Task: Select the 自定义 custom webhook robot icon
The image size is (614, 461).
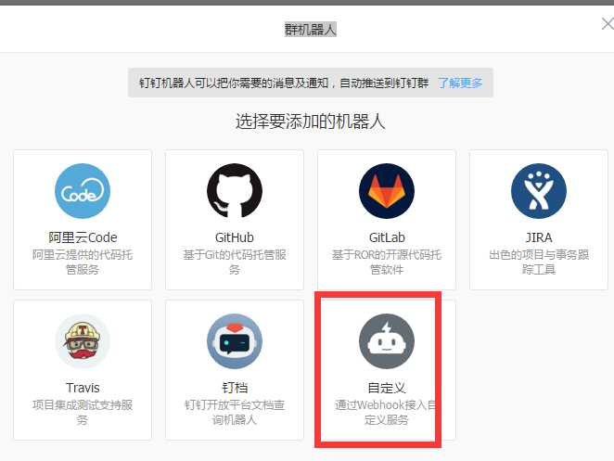Action: (387, 341)
